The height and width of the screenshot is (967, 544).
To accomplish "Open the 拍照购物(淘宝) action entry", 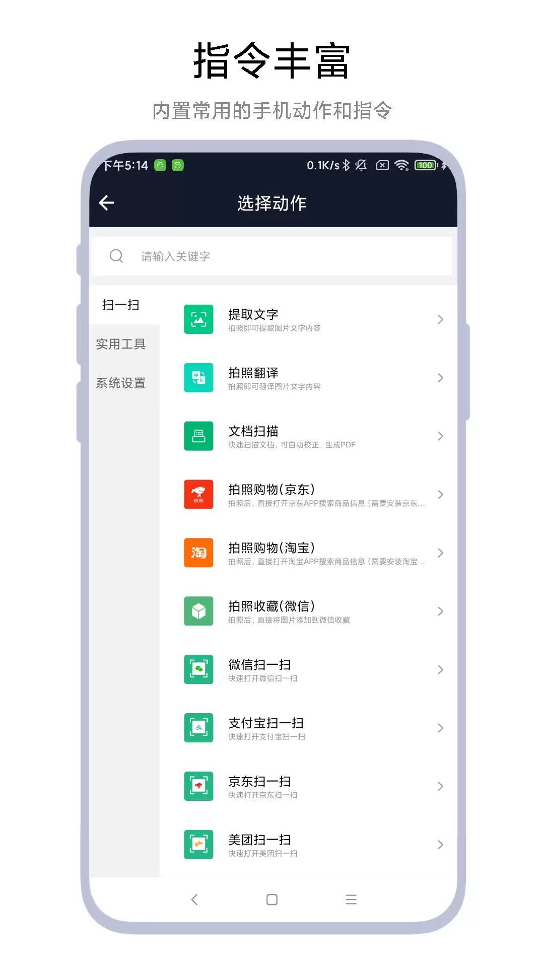I will pyautogui.click(x=308, y=553).
